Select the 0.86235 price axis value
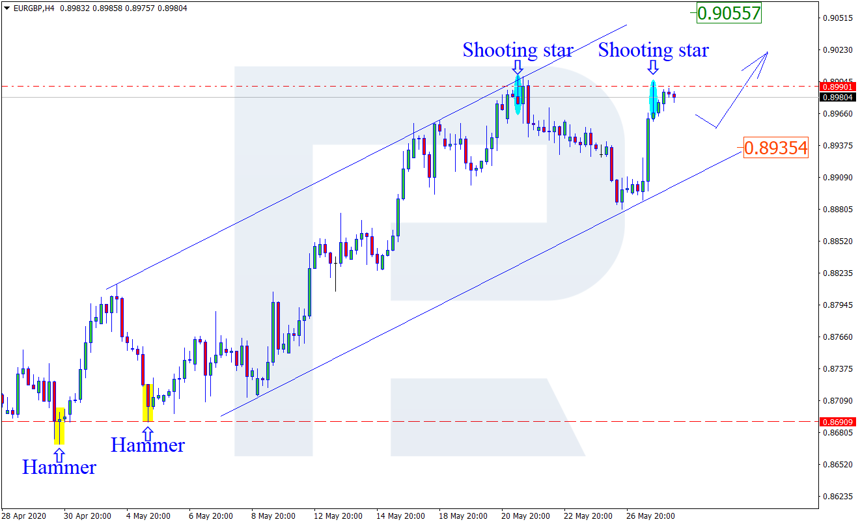 837,496
